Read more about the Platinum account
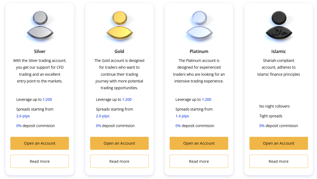Screen dimensions: 317x179 tap(199, 161)
